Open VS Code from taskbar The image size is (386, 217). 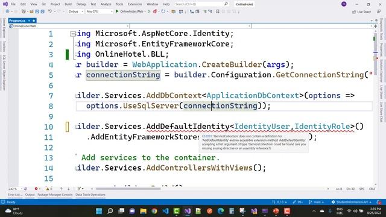(165, 211)
